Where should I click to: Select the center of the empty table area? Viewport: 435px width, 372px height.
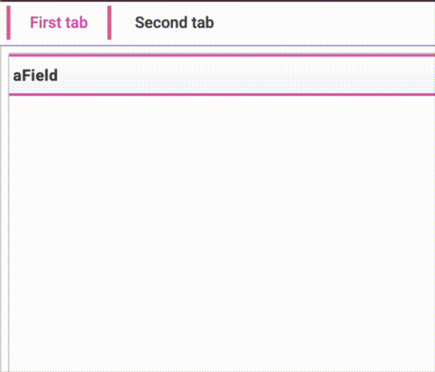221,232
